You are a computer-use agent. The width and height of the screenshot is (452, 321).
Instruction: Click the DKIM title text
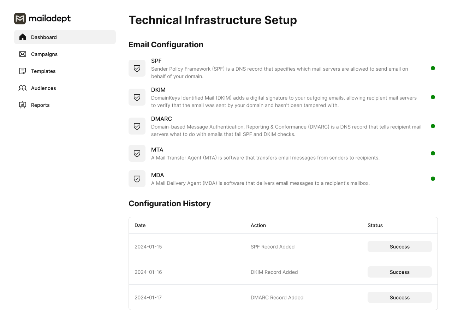[x=158, y=90]
